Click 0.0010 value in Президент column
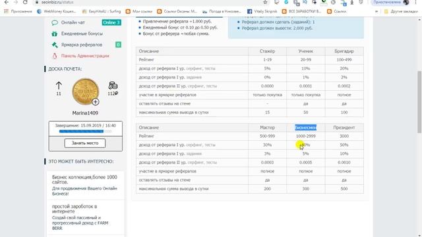422x237 pixels. coord(344,163)
